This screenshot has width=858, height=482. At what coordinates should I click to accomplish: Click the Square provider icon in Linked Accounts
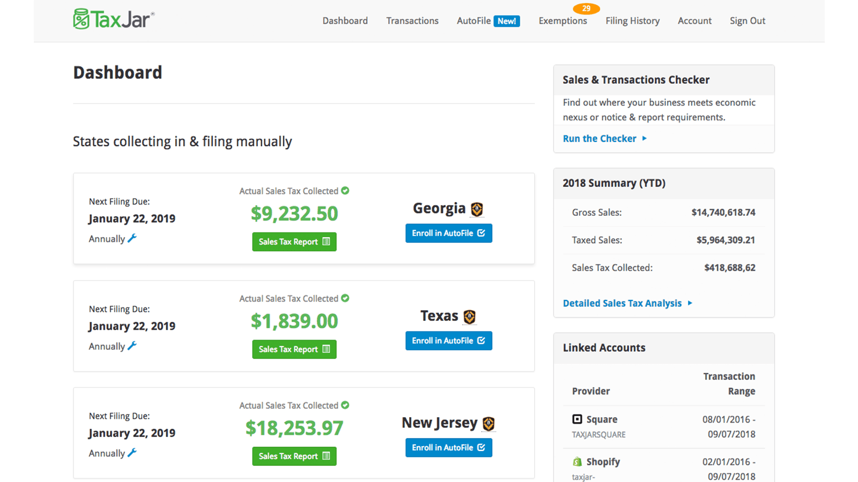(x=578, y=419)
